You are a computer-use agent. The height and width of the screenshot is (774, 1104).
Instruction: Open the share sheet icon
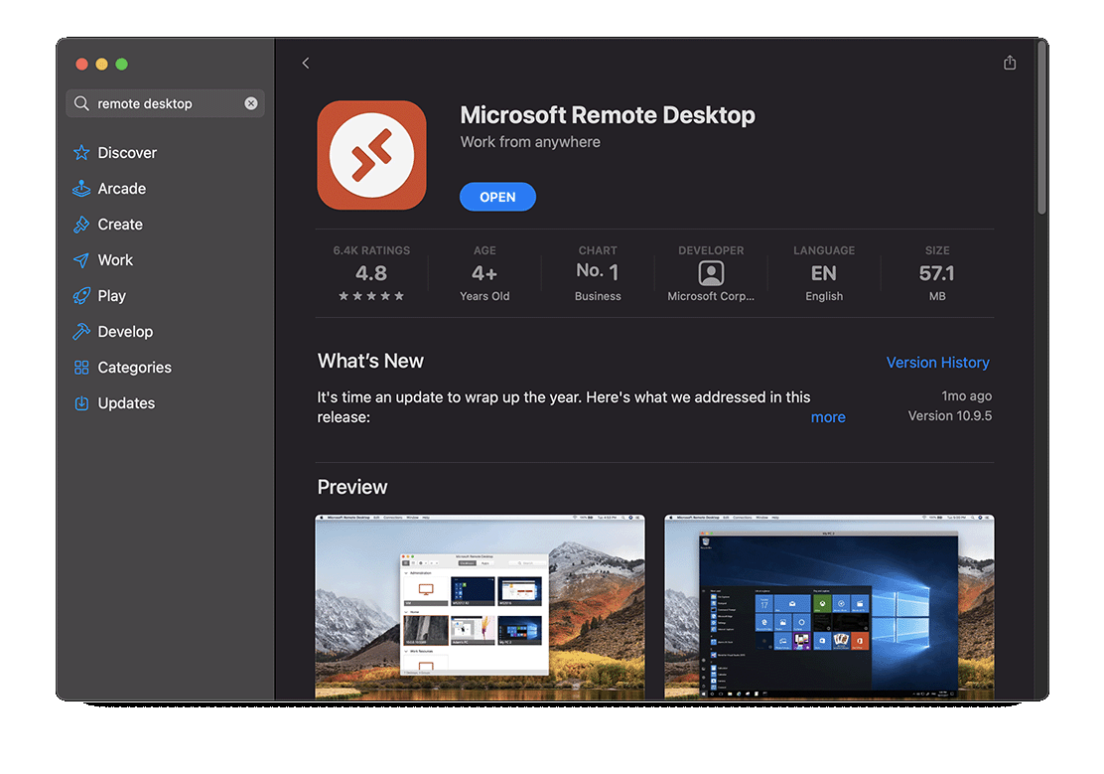click(1010, 63)
